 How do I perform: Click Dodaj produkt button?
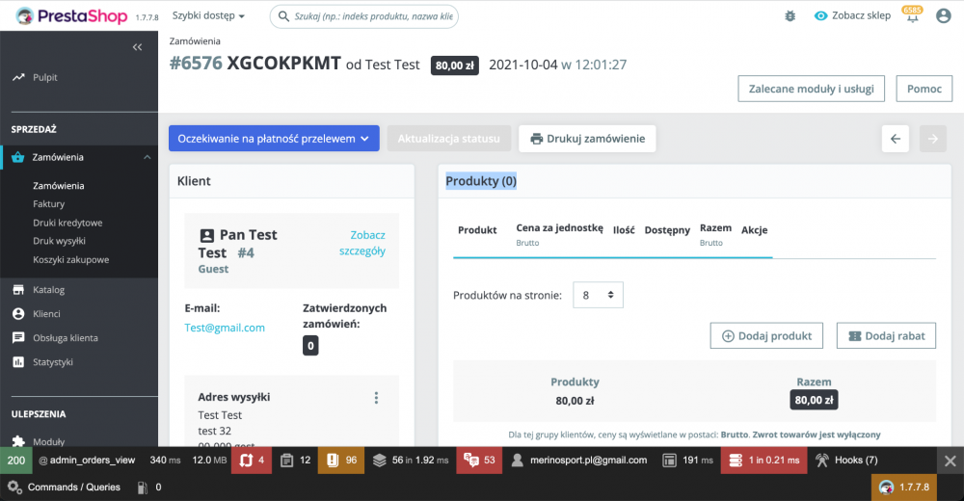click(x=766, y=335)
